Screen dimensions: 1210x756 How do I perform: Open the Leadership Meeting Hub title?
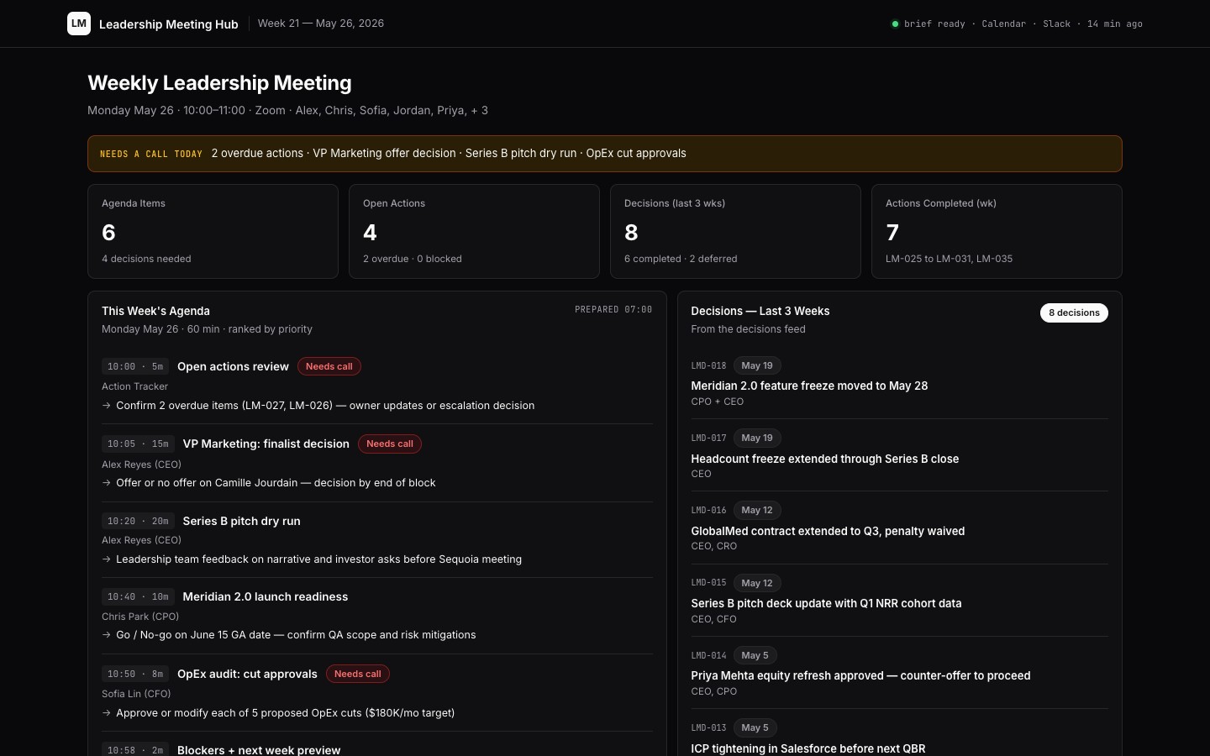[169, 24]
